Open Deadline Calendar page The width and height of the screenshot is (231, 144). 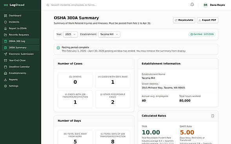coord(21,67)
